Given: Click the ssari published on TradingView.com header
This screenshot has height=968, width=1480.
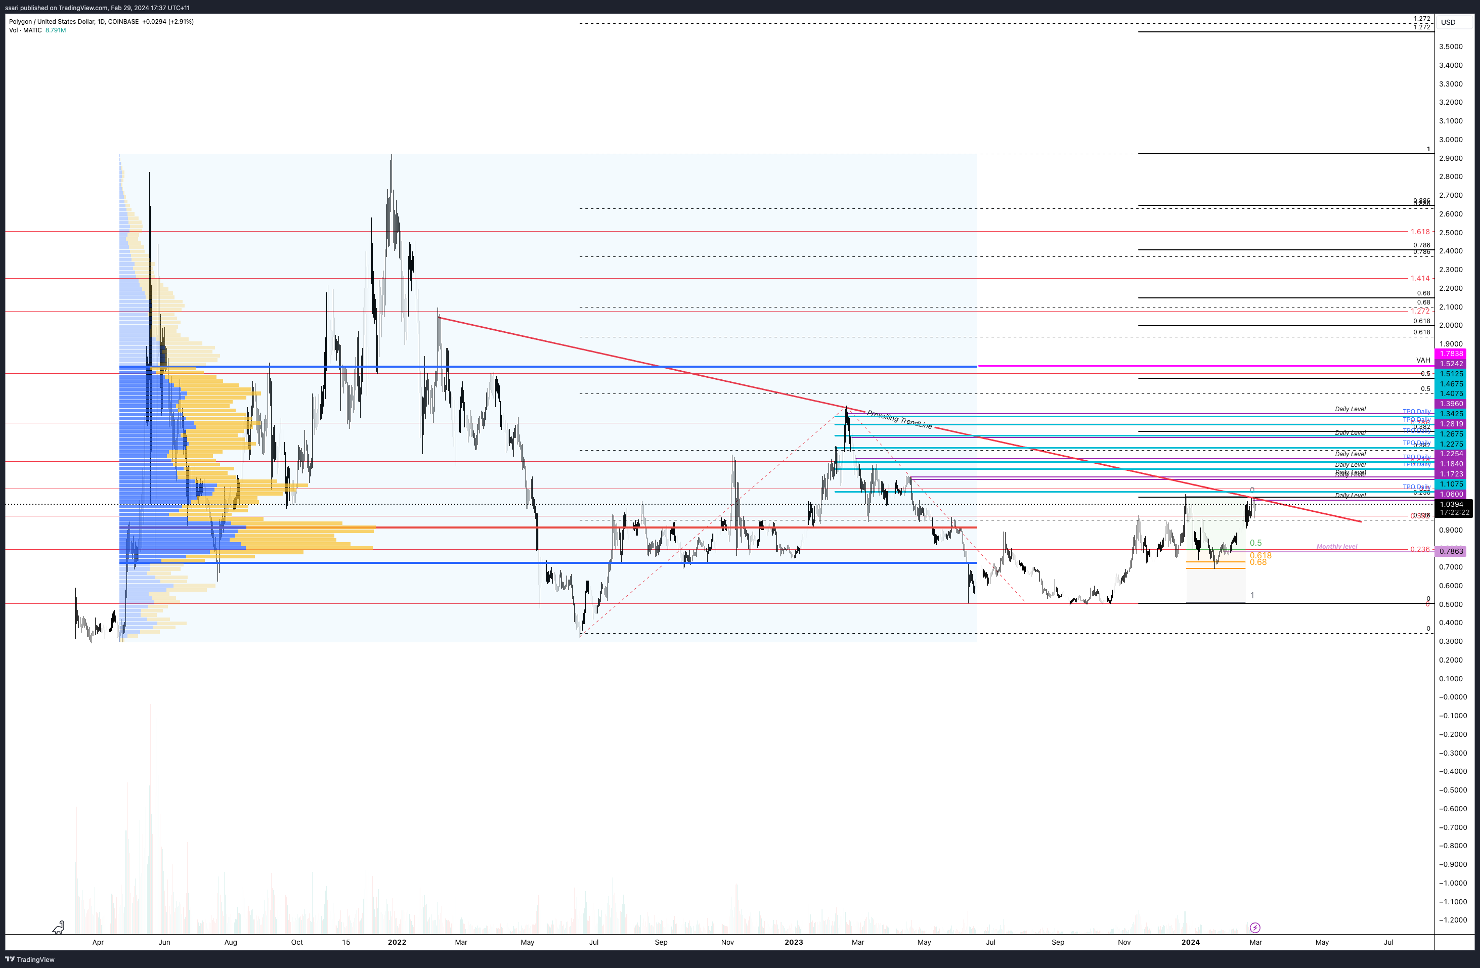Looking at the screenshot, I should [98, 8].
